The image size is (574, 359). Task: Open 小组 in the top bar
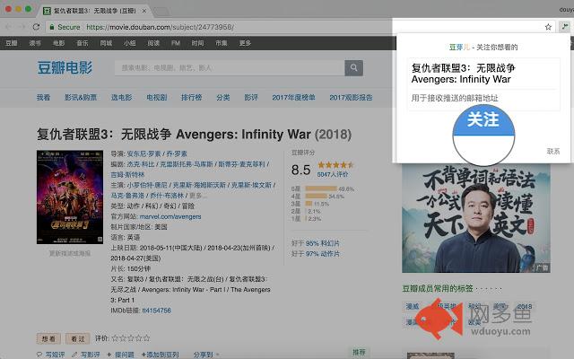tap(129, 43)
